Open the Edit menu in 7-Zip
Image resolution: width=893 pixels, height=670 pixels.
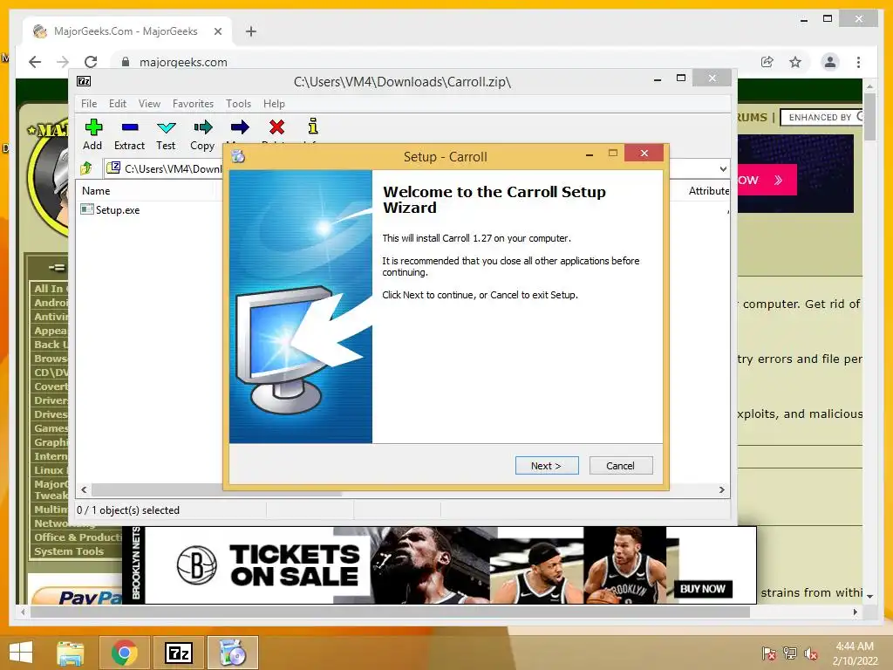(x=118, y=104)
